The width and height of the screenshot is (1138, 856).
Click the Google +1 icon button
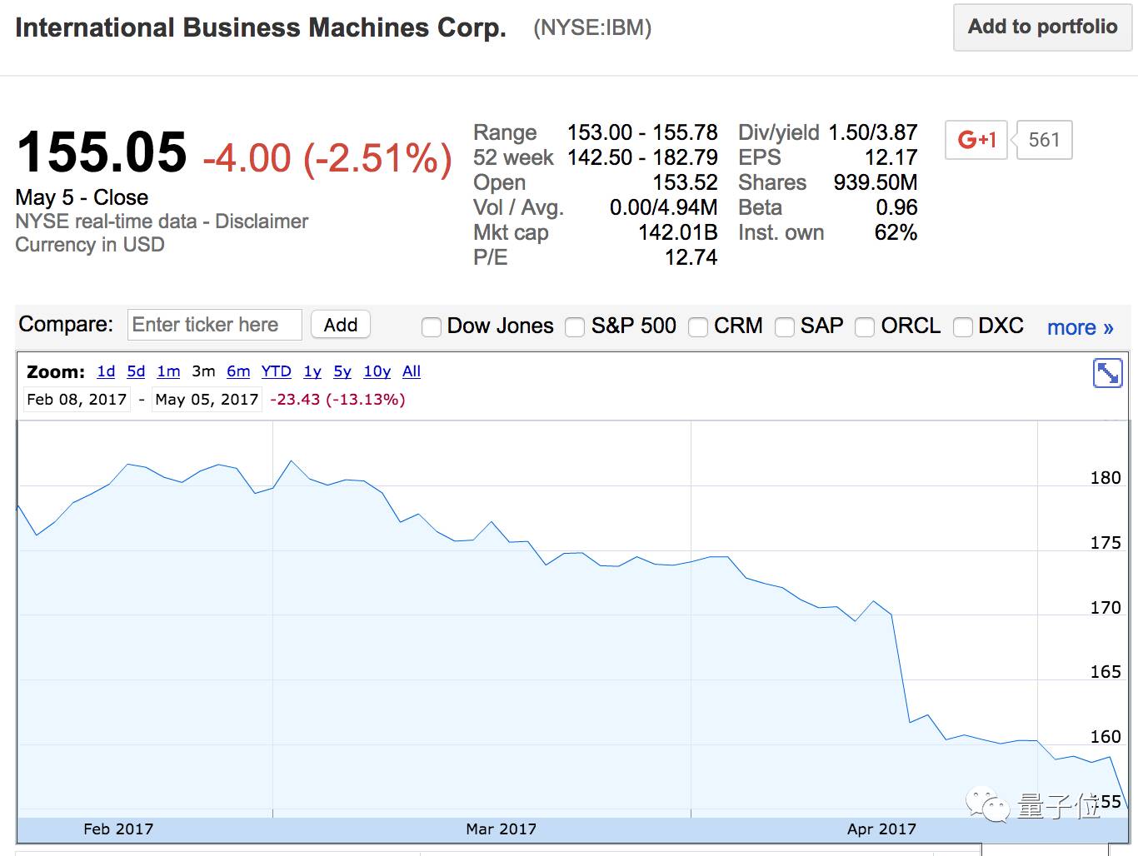coord(976,140)
